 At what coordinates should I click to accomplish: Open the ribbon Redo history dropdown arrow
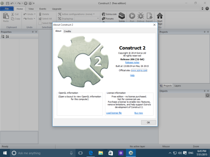click(x=34, y=19)
